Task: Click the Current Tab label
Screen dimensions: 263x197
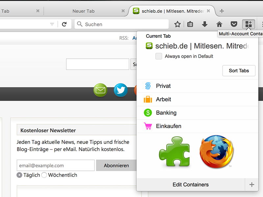Action: pyautogui.click(x=158, y=36)
